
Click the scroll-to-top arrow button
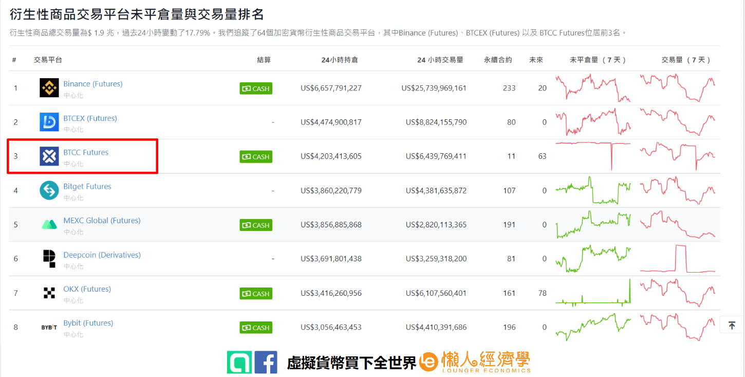click(732, 325)
